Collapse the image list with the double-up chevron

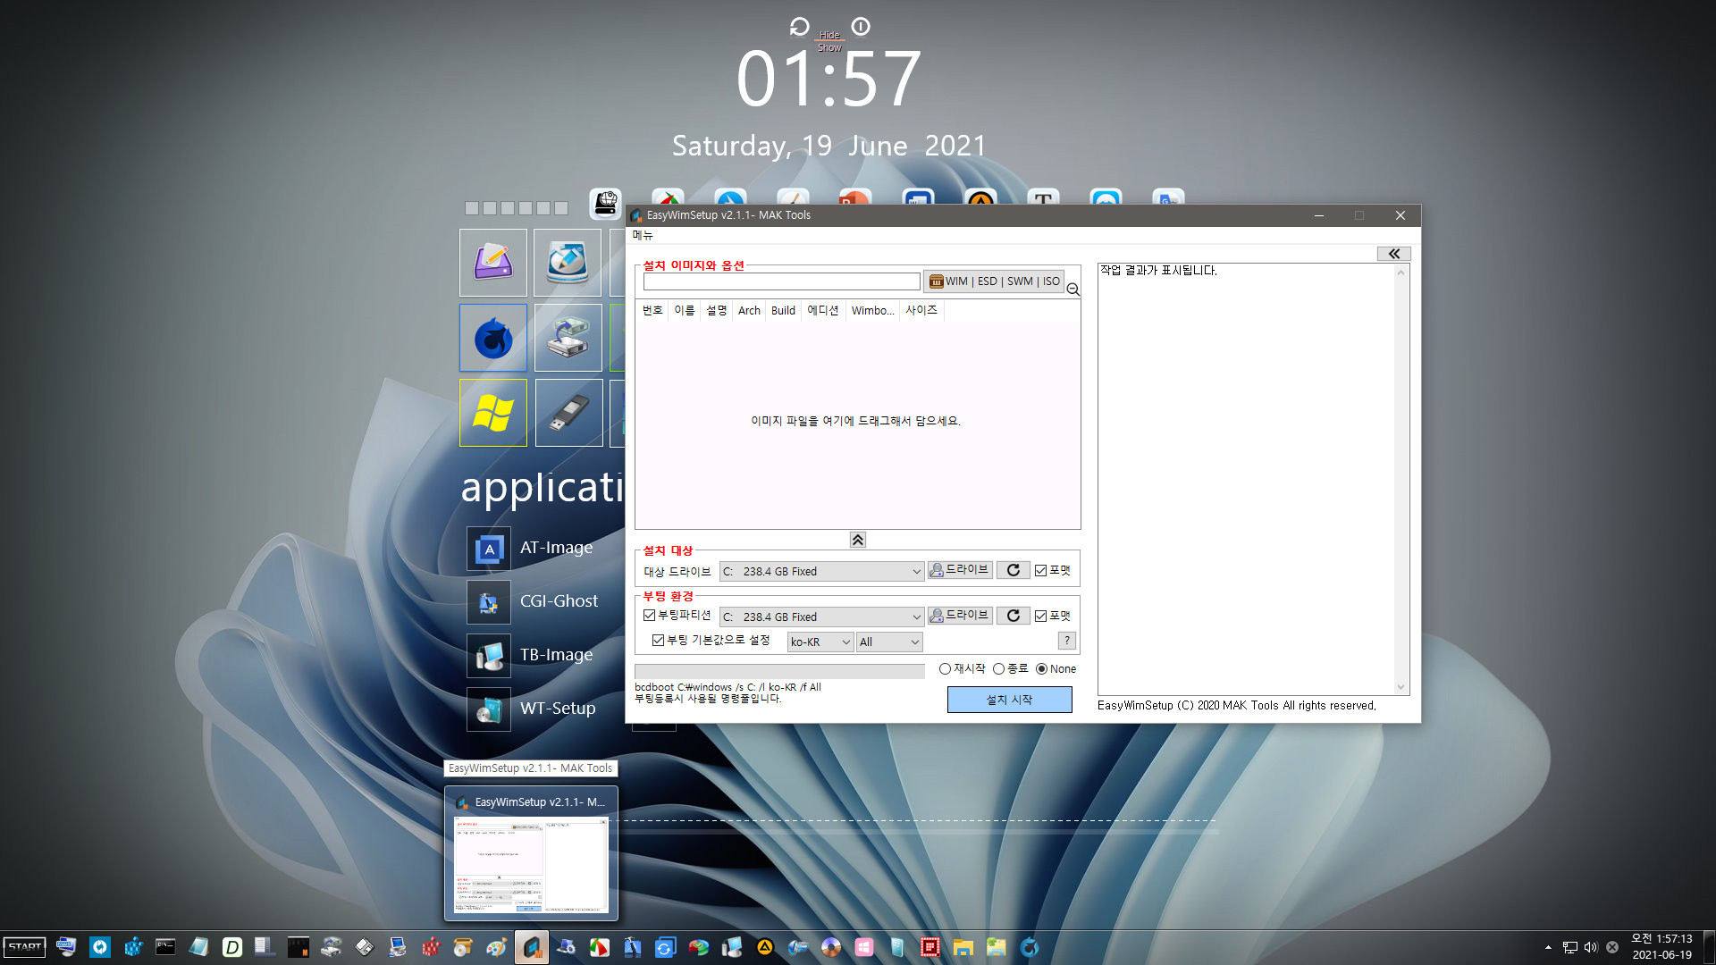coord(857,540)
